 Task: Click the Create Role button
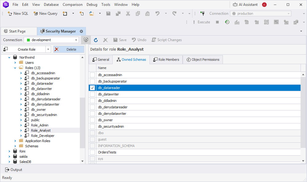[x=26, y=49]
